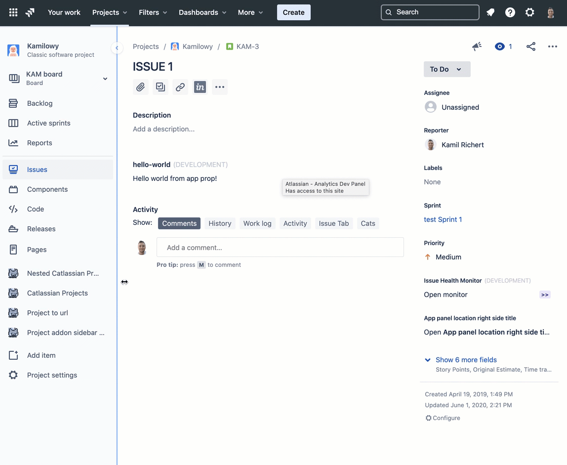The image size is (567, 465).
Task: Give feedback using the megaphone icon
Action: tap(476, 46)
